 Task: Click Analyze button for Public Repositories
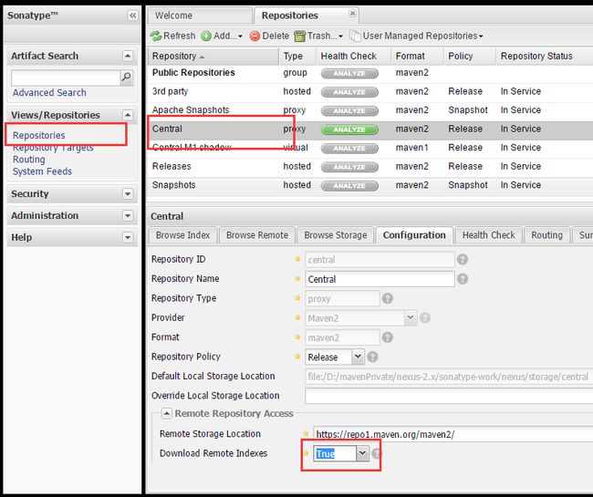pos(349,73)
